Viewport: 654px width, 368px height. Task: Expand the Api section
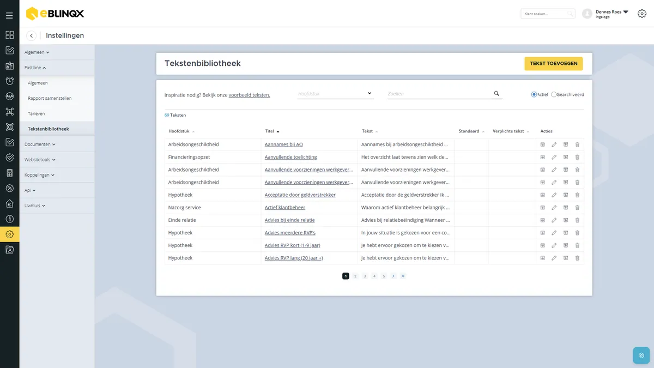(30, 190)
